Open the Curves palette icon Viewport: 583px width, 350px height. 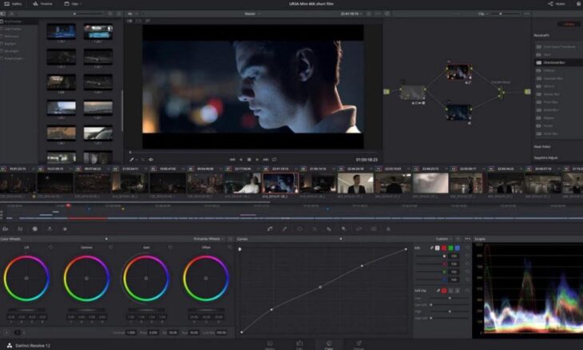pos(270,229)
